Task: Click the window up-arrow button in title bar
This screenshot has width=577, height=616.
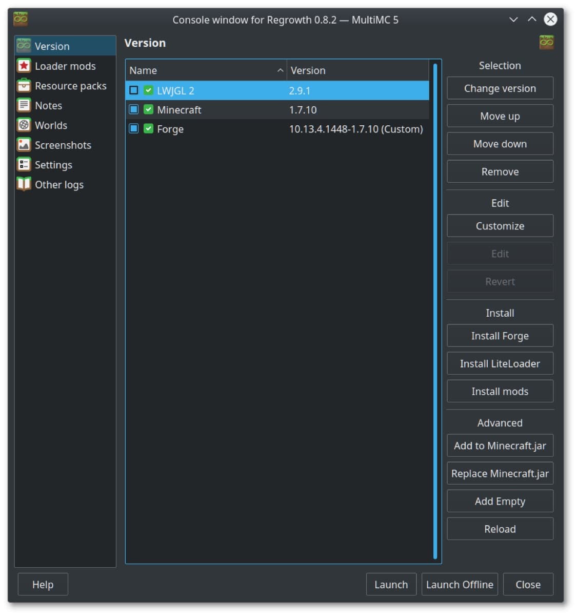Action: click(532, 20)
